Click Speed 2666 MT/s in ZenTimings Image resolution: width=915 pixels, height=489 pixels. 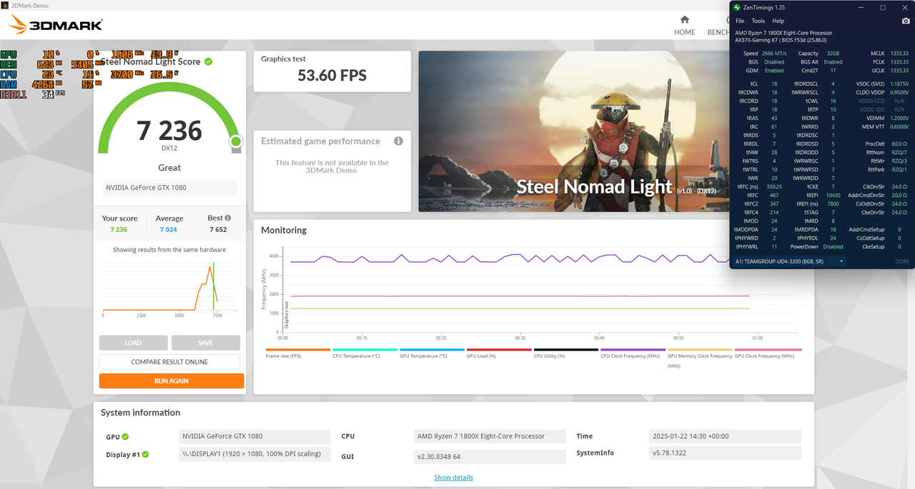[773, 54]
